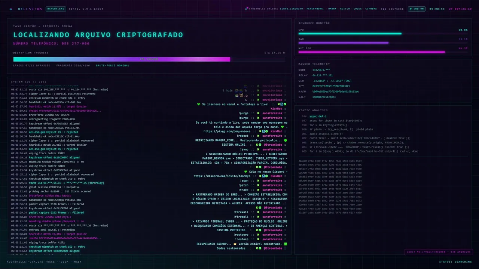Click the RAM usage bar

click(383, 43)
